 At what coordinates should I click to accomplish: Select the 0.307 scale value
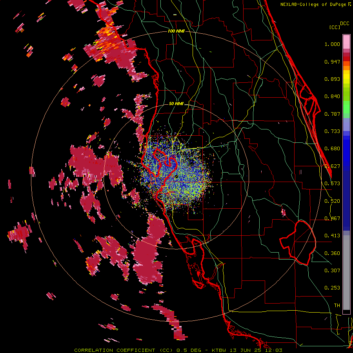pyautogui.click(x=332, y=271)
